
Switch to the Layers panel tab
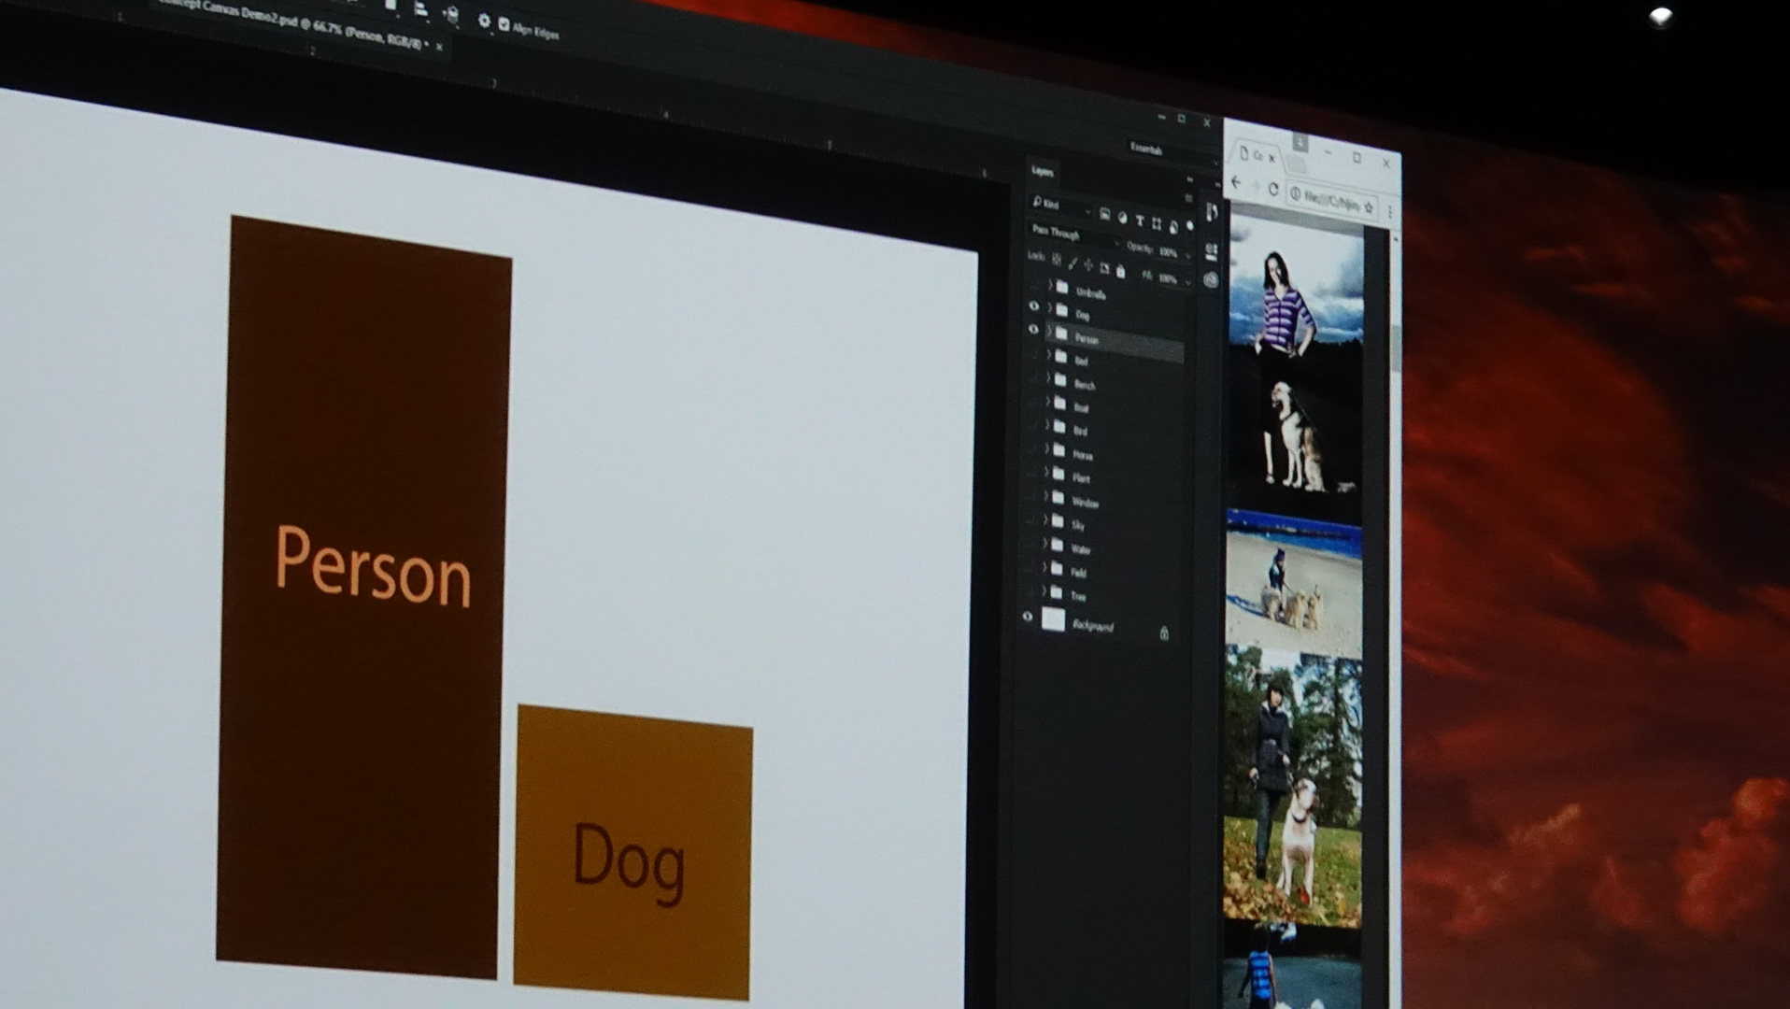pyautogui.click(x=1043, y=171)
